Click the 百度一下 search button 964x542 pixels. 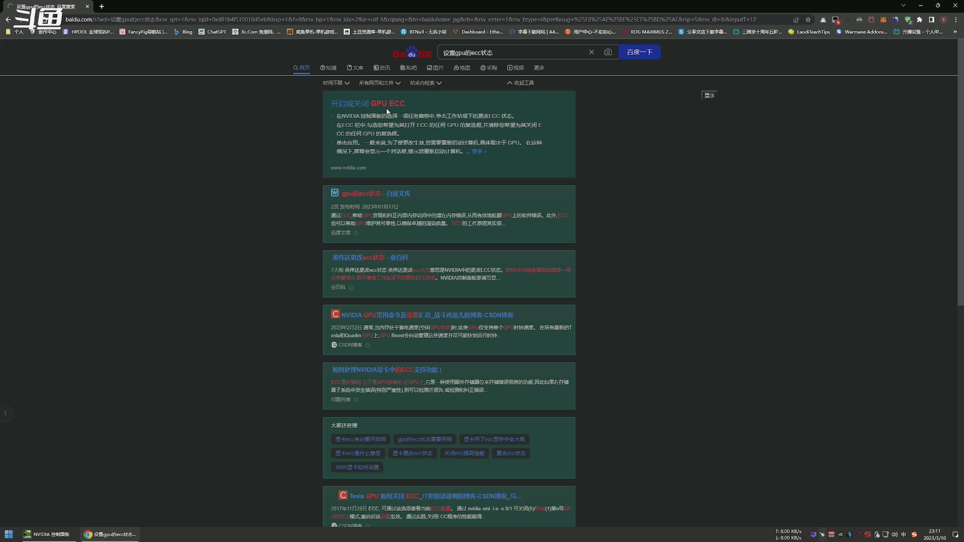click(x=640, y=52)
